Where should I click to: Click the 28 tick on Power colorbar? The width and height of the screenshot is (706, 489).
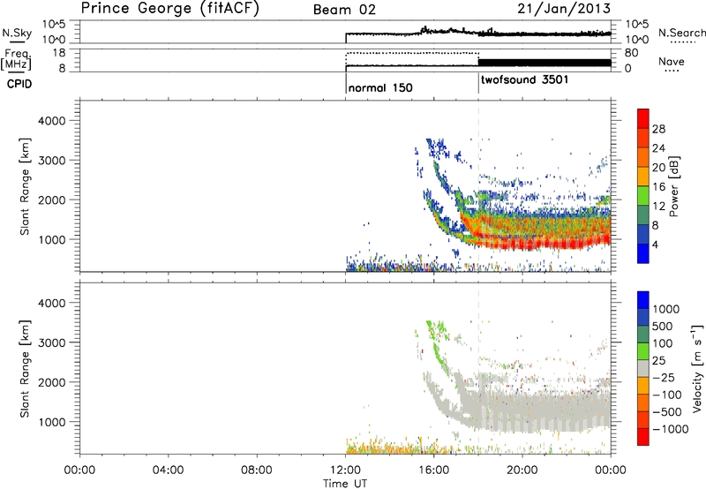pos(658,129)
